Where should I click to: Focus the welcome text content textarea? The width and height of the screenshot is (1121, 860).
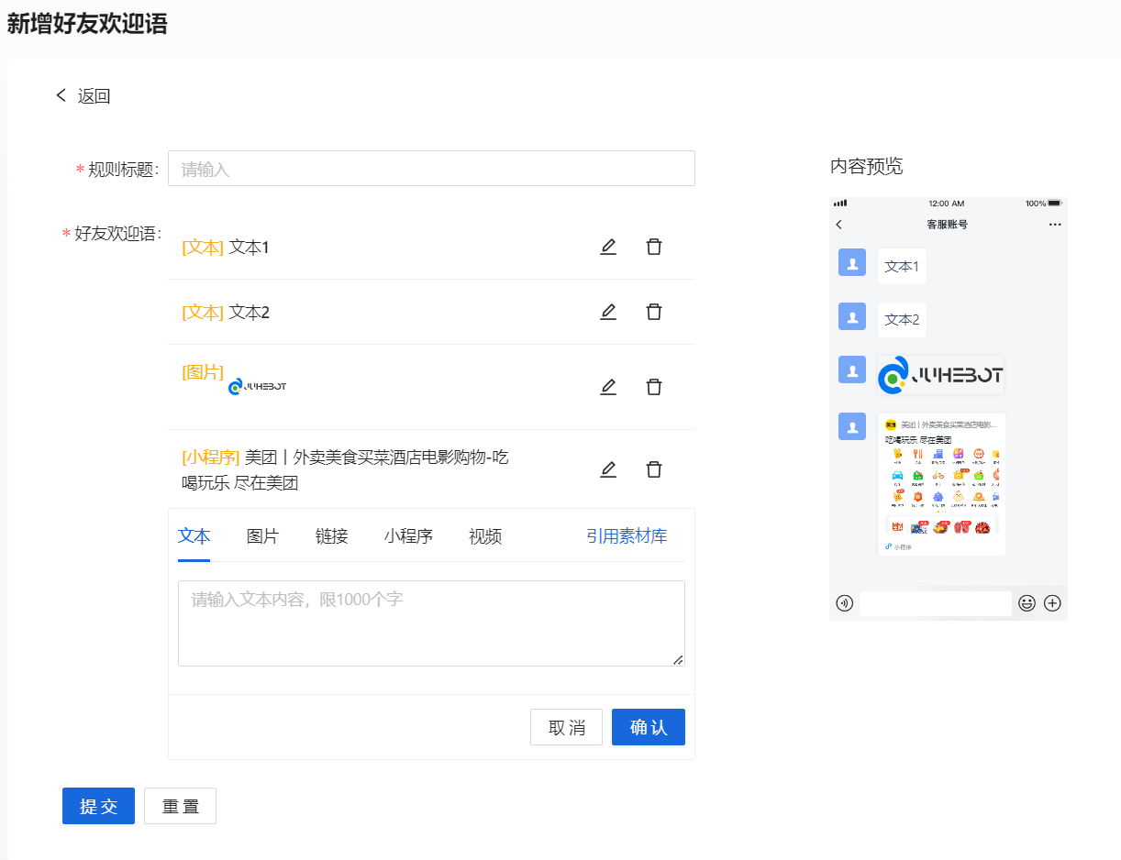[x=431, y=623]
